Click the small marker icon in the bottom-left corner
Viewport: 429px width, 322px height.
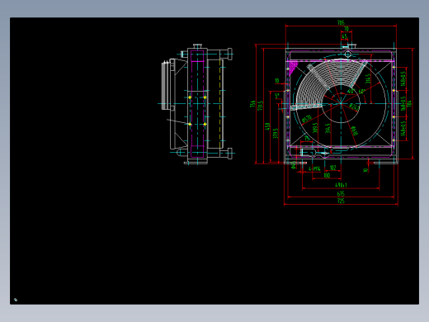click(x=16, y=300)
